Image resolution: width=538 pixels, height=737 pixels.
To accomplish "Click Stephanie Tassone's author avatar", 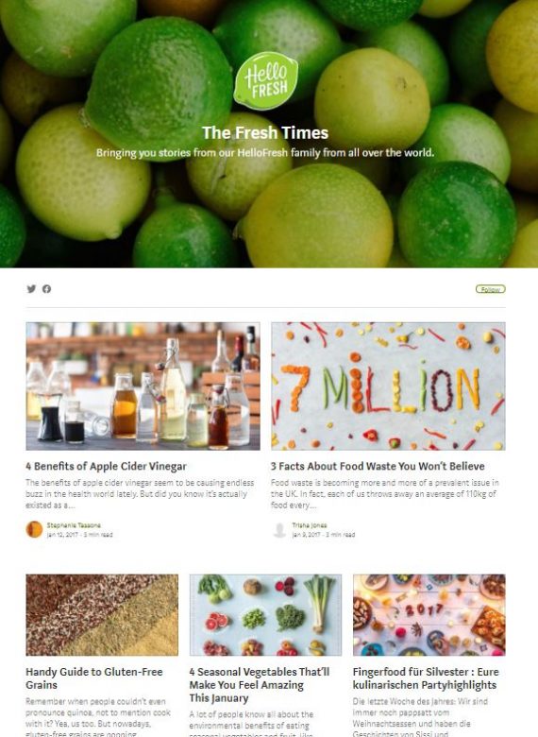I will (x=34, y=530).
